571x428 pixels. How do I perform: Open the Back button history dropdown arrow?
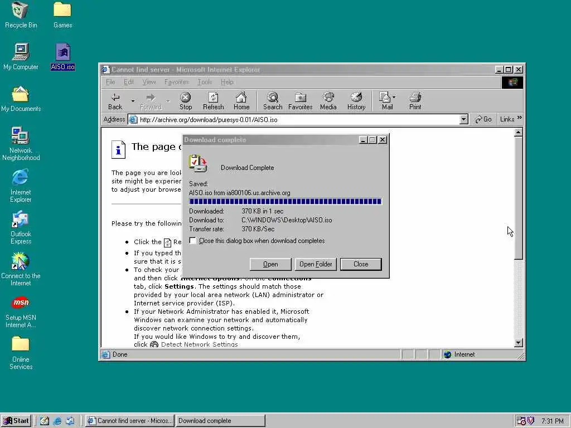coord(133,101)
